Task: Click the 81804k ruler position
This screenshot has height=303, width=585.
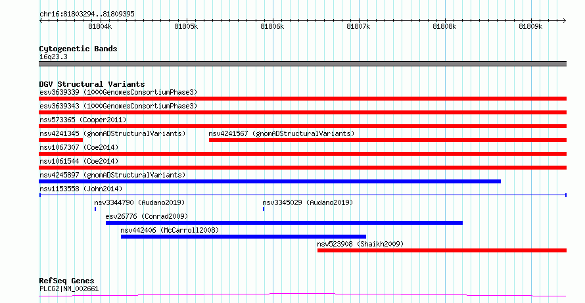Action: (x=100, y=27)
